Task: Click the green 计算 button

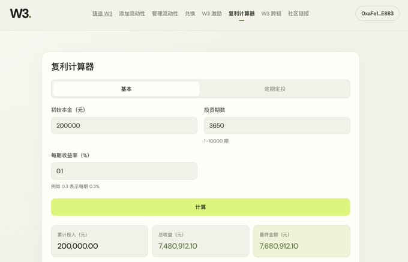Action: click(200, 207)
